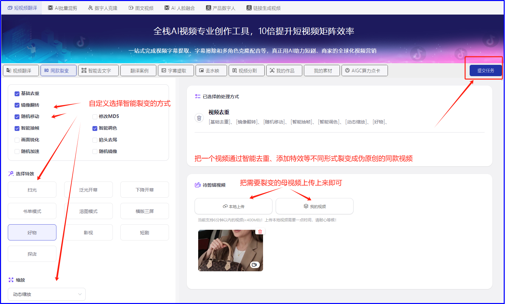Click 本地上传 to upload a video
The height and width of the screenshot is (304, 505).
pos(233,206)
